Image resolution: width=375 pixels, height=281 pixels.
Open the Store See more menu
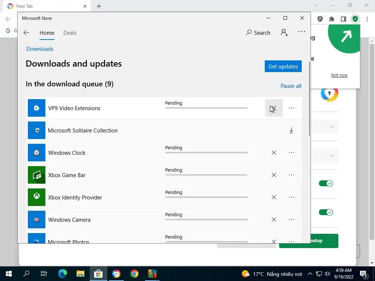tap(302, 31)
